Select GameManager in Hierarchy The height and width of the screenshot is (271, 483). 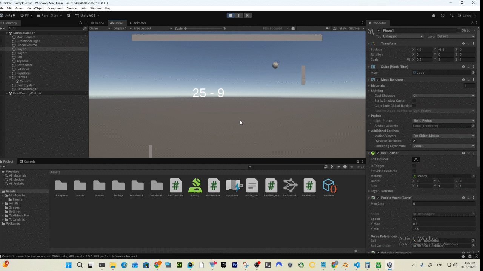(27, 89)
